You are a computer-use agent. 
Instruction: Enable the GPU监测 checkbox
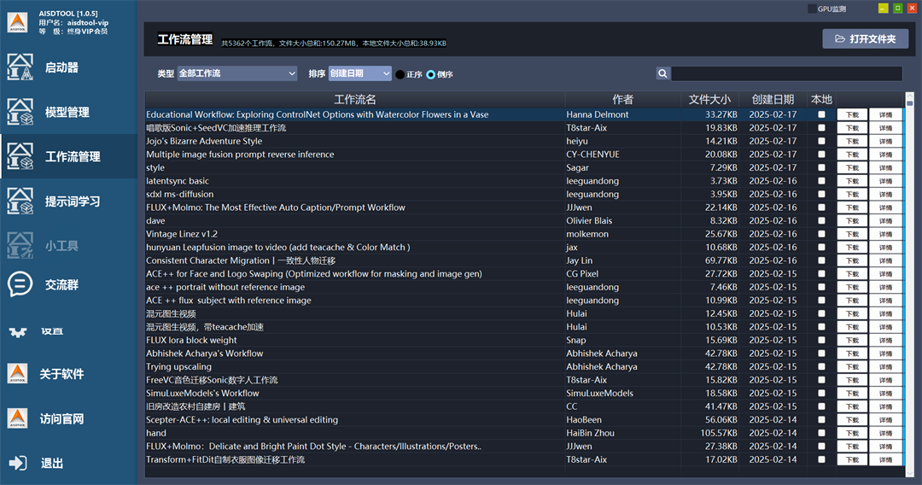813,9
